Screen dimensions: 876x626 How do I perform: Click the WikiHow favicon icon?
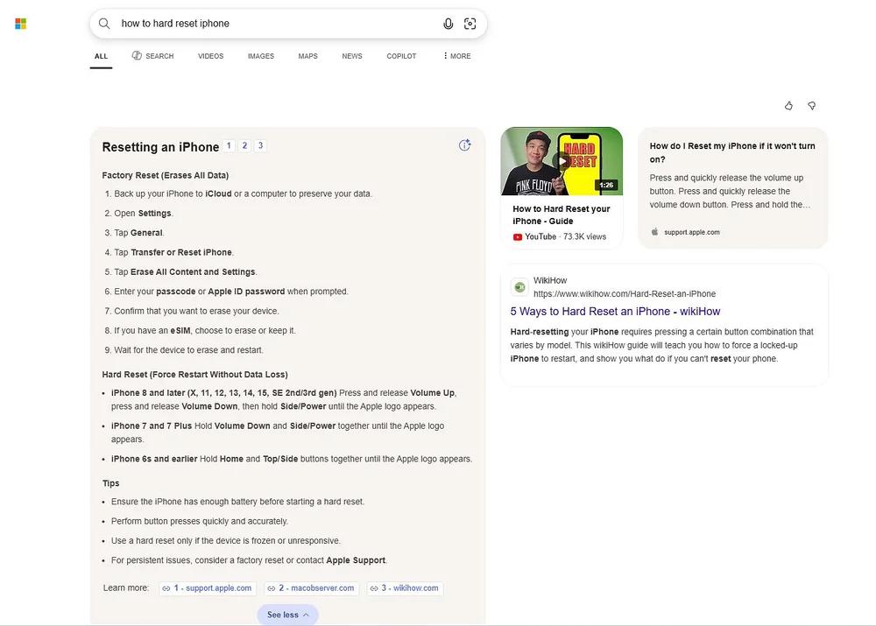(519, 287)
